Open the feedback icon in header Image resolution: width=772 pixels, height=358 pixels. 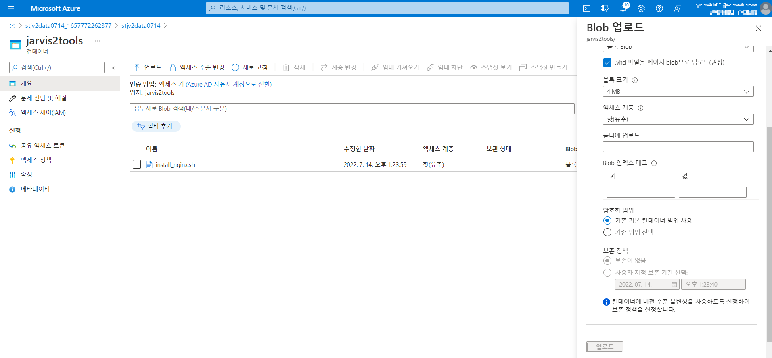pyautogui.click(x=678, y=8)
